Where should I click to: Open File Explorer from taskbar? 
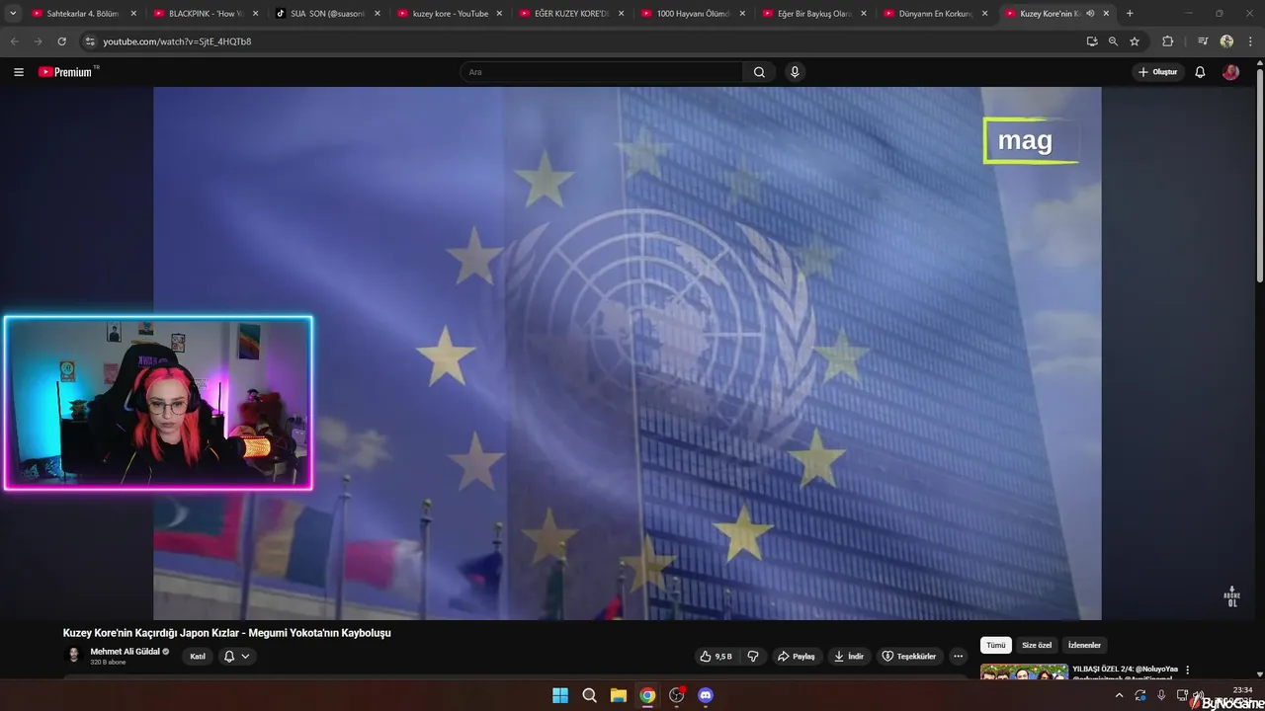(x=619, y=695)
